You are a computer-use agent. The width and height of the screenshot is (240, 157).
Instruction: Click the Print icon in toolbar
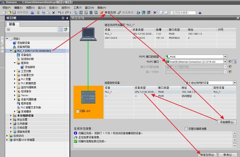pyautogui.click(x=32, y=13)
